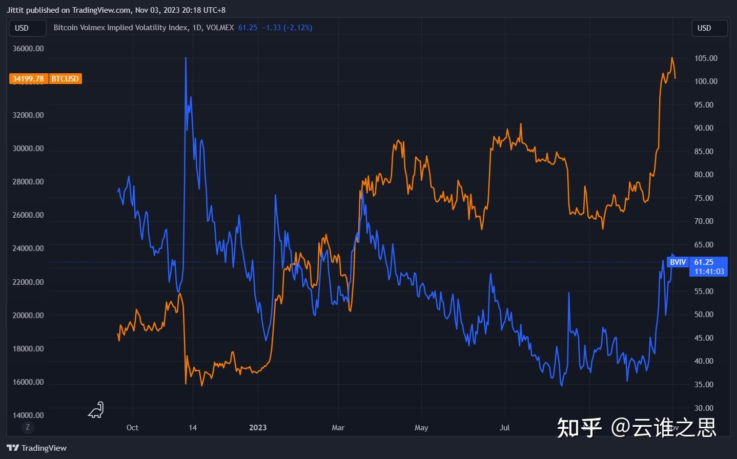This screenshot has height=459, width=737.
Task: Click 100.00 on the right volatility scale
Action: (x=706, y=81)
